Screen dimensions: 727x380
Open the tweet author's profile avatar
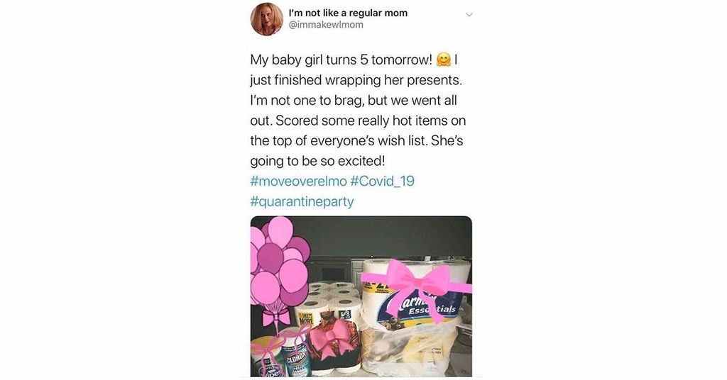tap(267, 19)
